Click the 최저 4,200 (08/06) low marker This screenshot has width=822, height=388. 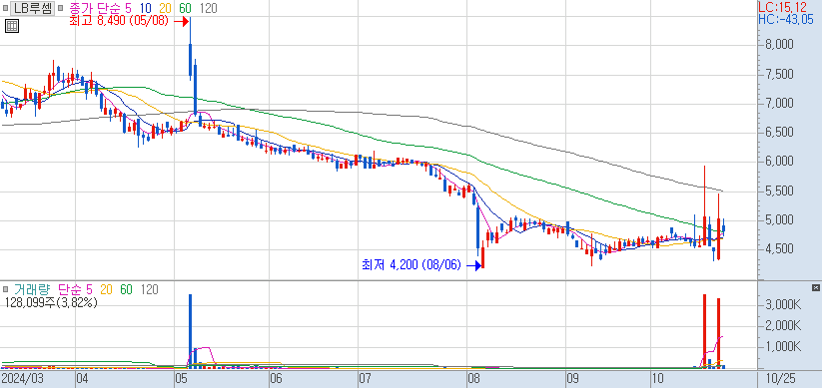(x=411, y=265)
